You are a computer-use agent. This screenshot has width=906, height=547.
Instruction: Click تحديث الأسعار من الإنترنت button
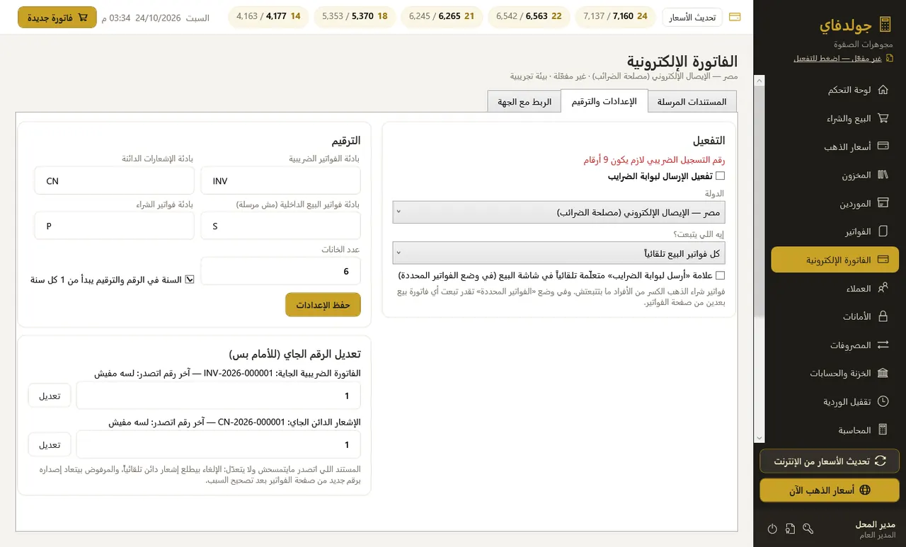coord(830,461)
